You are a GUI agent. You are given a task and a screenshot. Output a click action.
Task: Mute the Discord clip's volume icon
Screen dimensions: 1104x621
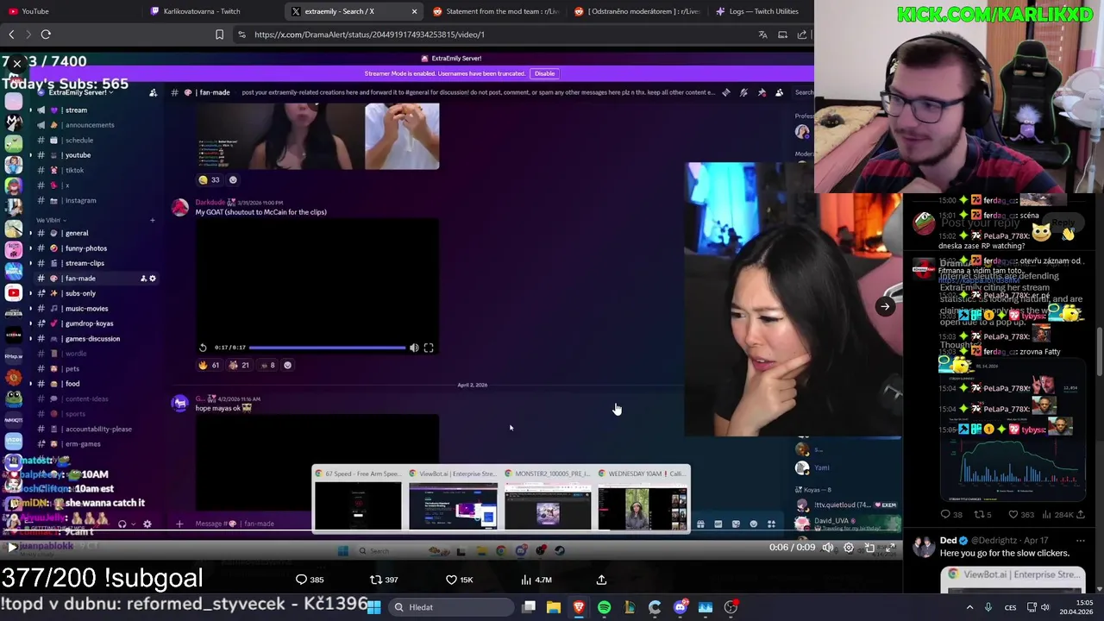click(x=414, y=348)
